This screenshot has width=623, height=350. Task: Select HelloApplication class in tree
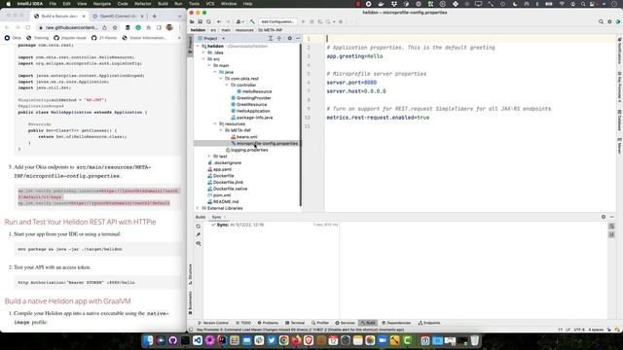(250, 111)
